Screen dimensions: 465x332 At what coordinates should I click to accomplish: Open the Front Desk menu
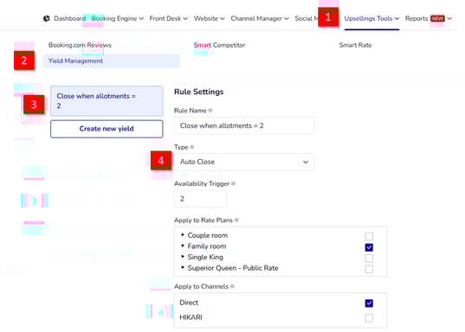[169, 18]
